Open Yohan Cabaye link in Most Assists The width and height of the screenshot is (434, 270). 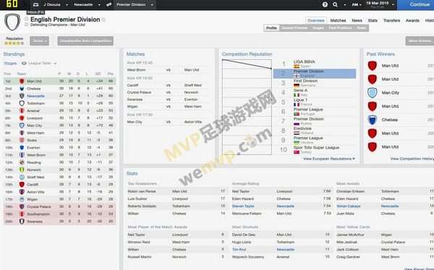pos(348,206)
